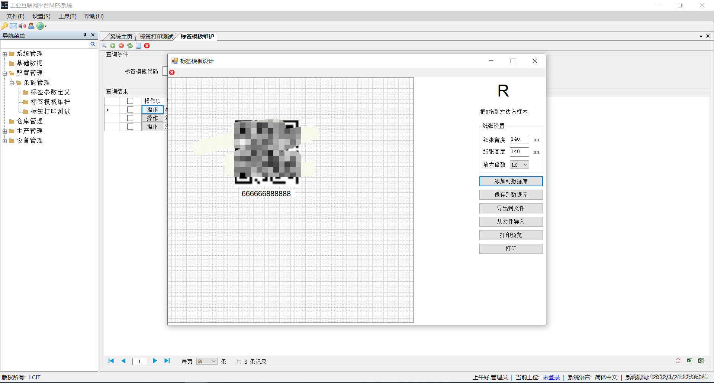This screenshot has width=714, height=383.
Task: Click the rightmost Excel export icon
Action: pyautogui.click(x=701, y=361)
